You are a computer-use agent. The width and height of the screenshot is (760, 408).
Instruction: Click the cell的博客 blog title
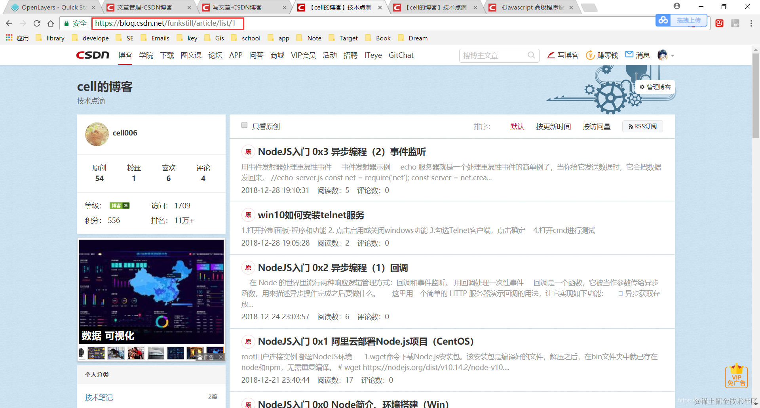(105, 87)
